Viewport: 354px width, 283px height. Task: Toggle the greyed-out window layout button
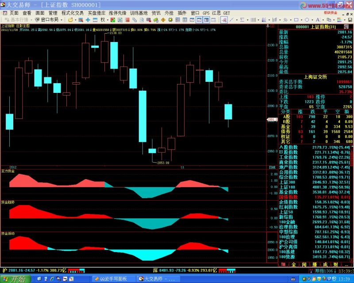point(214,20)
